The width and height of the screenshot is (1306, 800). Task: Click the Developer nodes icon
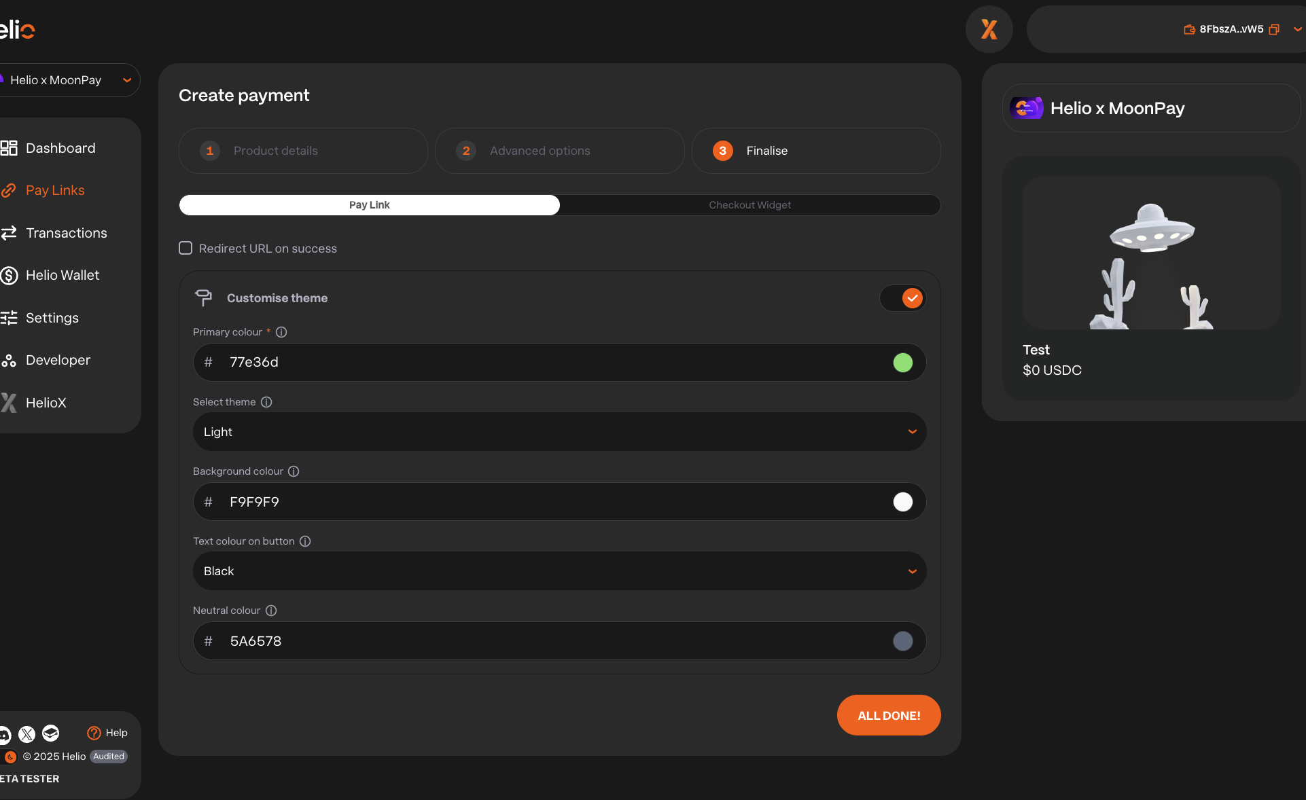pyautogui.click(x=9, y=361)
